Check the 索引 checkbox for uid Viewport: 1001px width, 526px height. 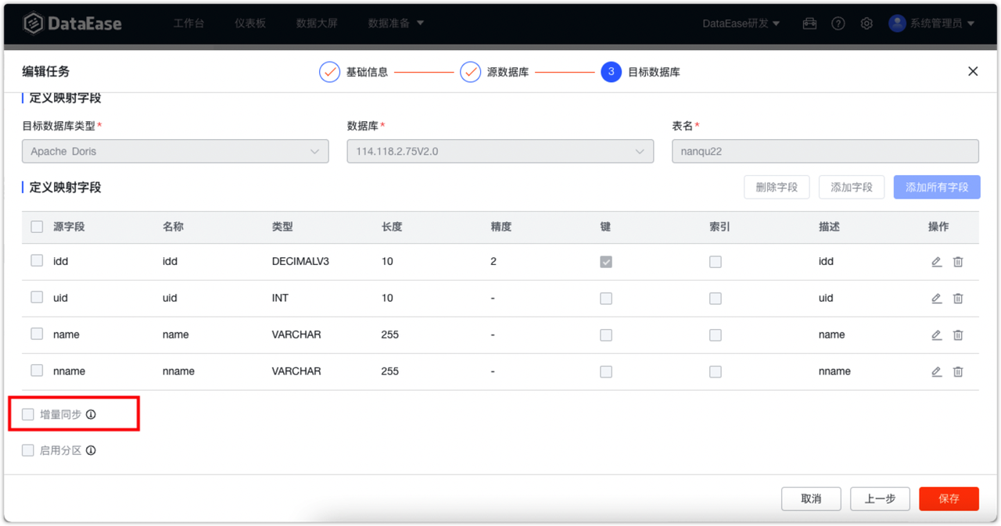pos(715,298)
